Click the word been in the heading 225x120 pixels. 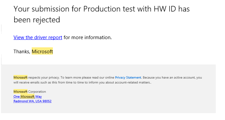(x=22, y=20)
